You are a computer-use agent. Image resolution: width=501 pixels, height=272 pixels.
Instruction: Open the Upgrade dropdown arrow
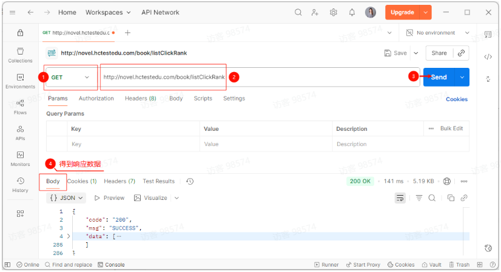(x=426, y=13)
